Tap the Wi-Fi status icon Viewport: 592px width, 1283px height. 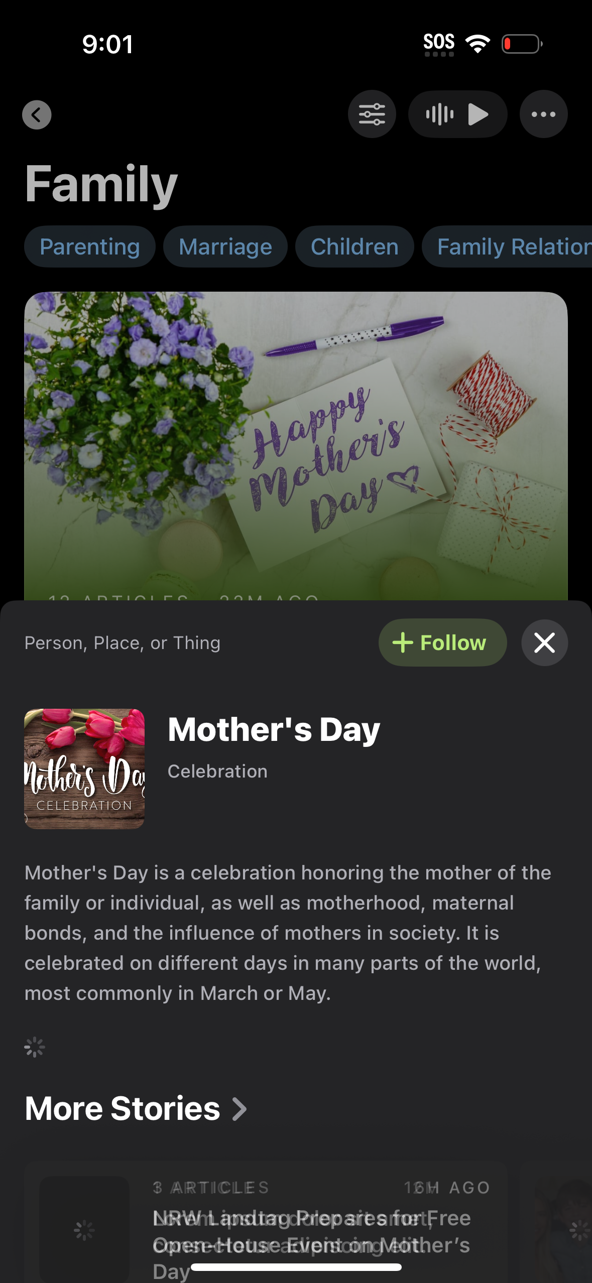[478, 44]
